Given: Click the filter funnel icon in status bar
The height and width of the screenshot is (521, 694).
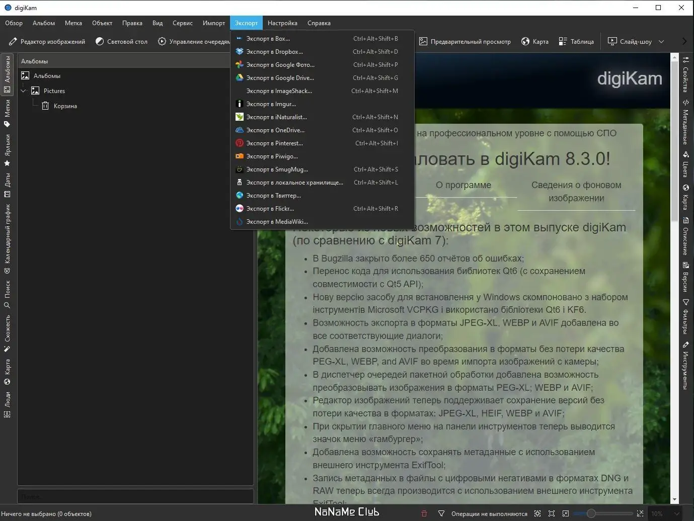Looking at the screenshot, I should click(x=441, y=513).
